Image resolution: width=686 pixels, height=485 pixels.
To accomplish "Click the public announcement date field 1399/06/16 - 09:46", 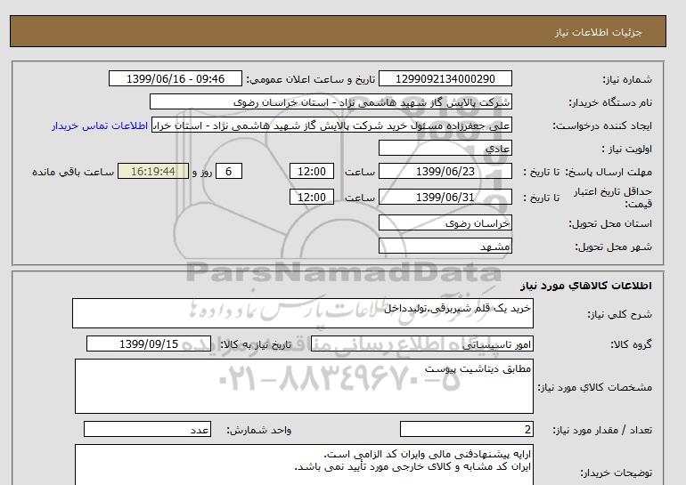I will click(x=175, y=79).
